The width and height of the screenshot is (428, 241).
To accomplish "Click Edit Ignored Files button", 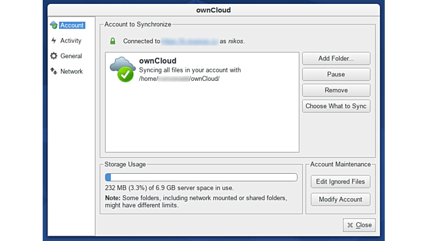I will [x=340, y=182].
